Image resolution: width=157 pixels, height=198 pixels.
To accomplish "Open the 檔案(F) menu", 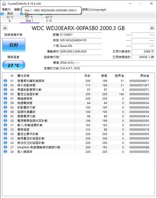I will tap(6, 10).
